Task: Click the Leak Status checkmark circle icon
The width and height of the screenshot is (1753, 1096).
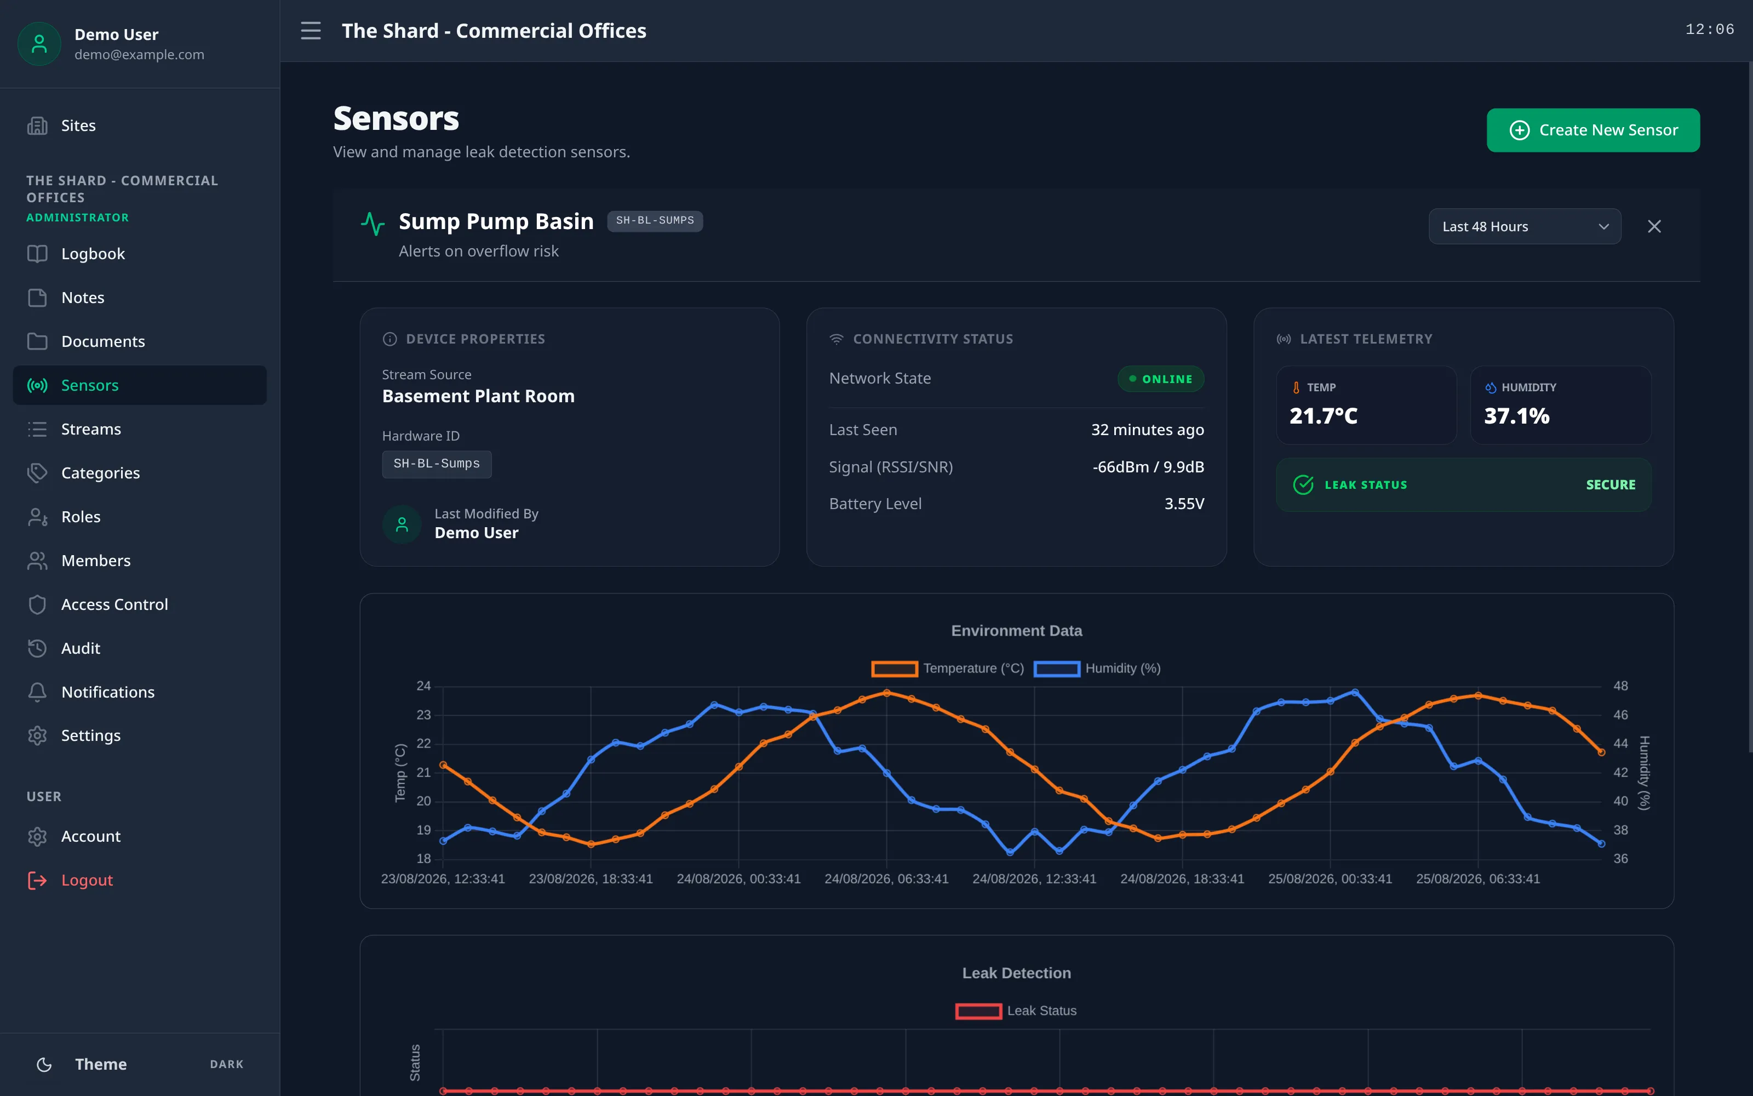Action: [1303, 485]
